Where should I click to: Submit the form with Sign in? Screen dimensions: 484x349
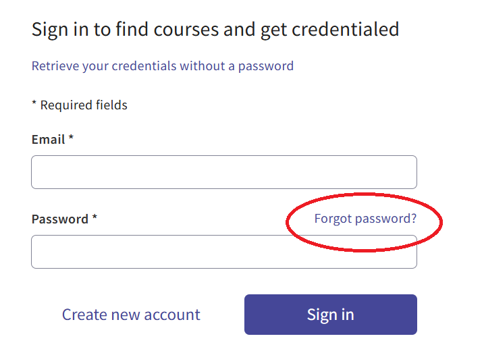[x=330, y=315]
